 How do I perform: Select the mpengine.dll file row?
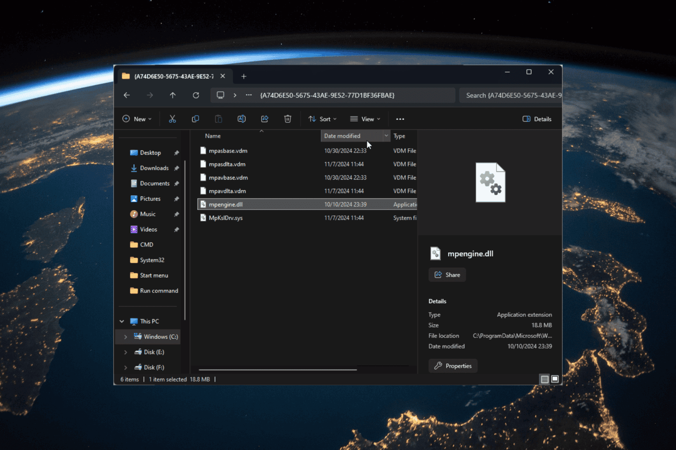click(x=307, y=204)
